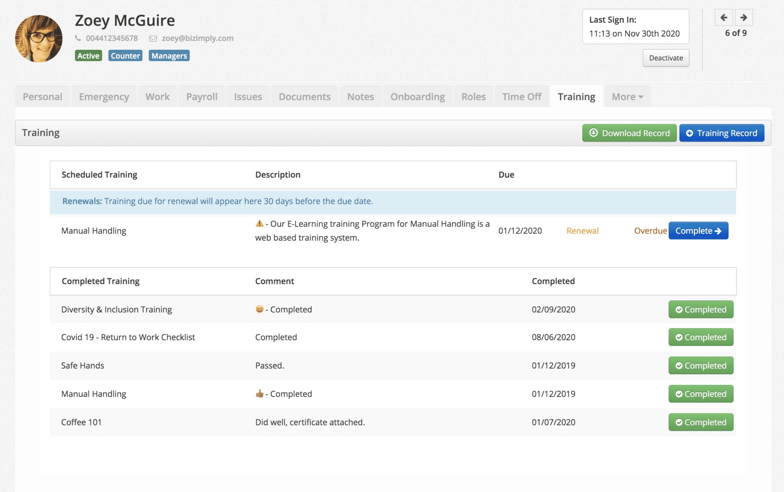The width and height of the screenshot is (784, 492).
Task: Click Completed button for Coffee 101
Action: point(701,422)
